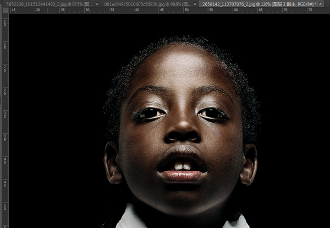
Task: Close the 5852238_101512441480_2.jpg tab
Action: pyautogui.click(x=97, y=4)
